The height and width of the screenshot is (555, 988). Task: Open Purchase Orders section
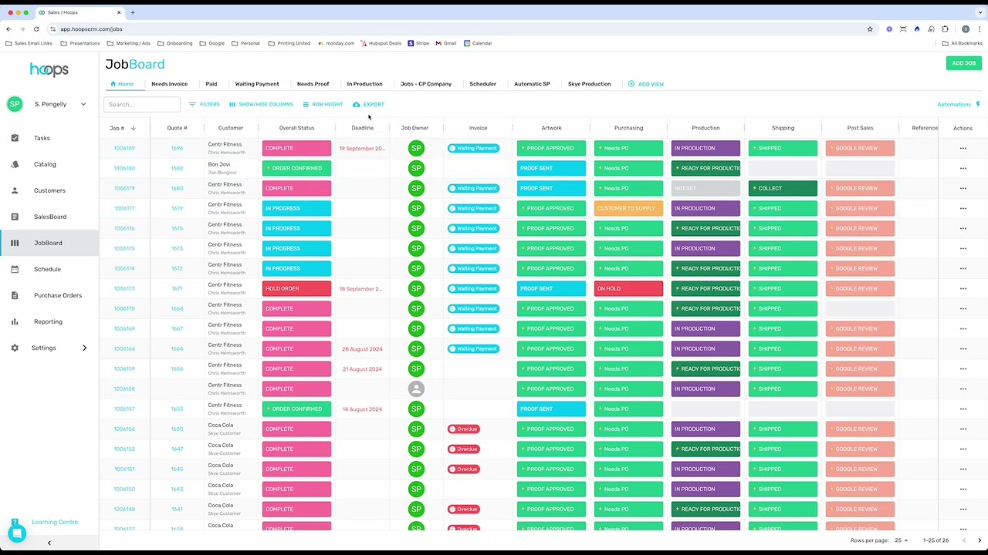pos(57,295)
